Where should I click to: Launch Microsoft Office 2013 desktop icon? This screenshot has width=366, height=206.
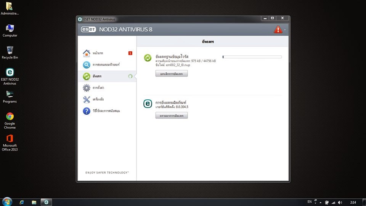(10, 143)
